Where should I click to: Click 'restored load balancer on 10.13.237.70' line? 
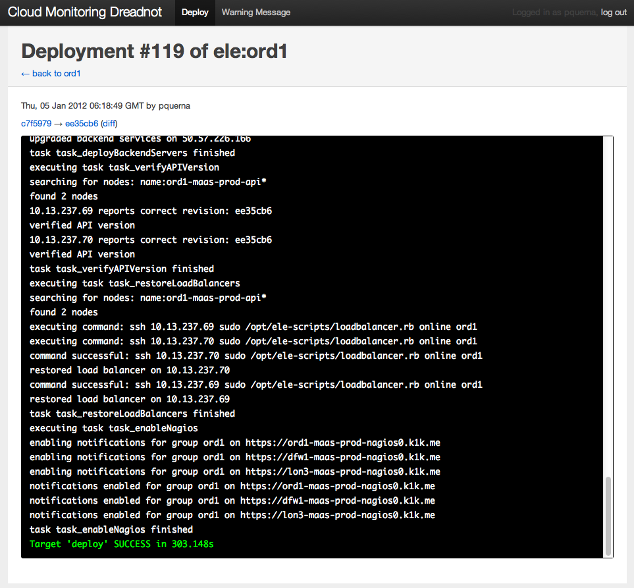130,370
